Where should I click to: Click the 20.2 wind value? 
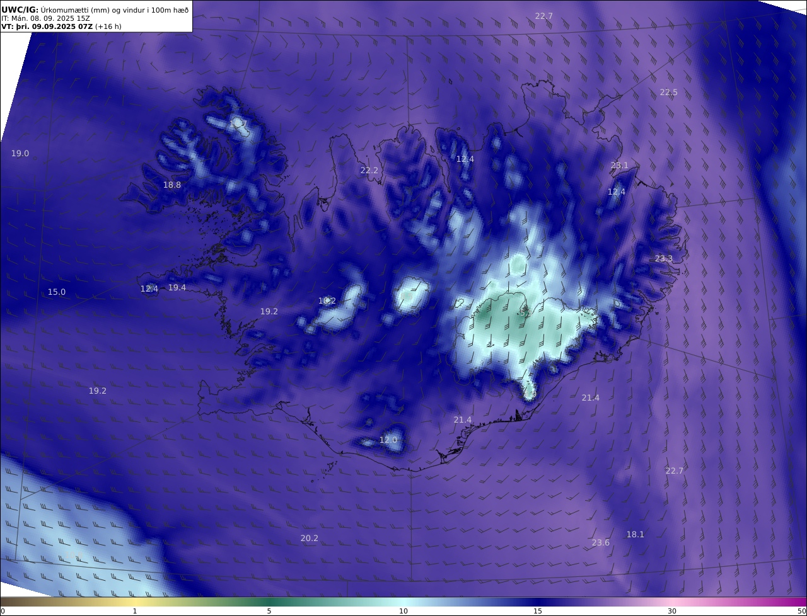click(310, 539)
